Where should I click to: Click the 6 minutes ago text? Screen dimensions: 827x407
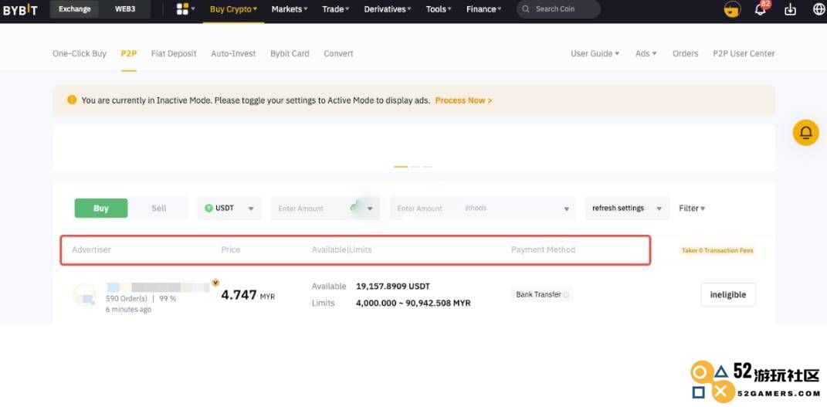[x=128, y=310]
